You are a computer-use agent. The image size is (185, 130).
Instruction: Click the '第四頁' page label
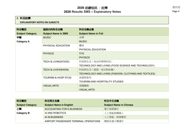176,7
